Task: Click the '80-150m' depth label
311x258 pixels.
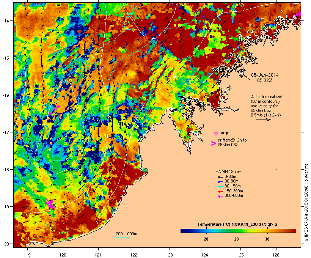Action: (232, 186)
